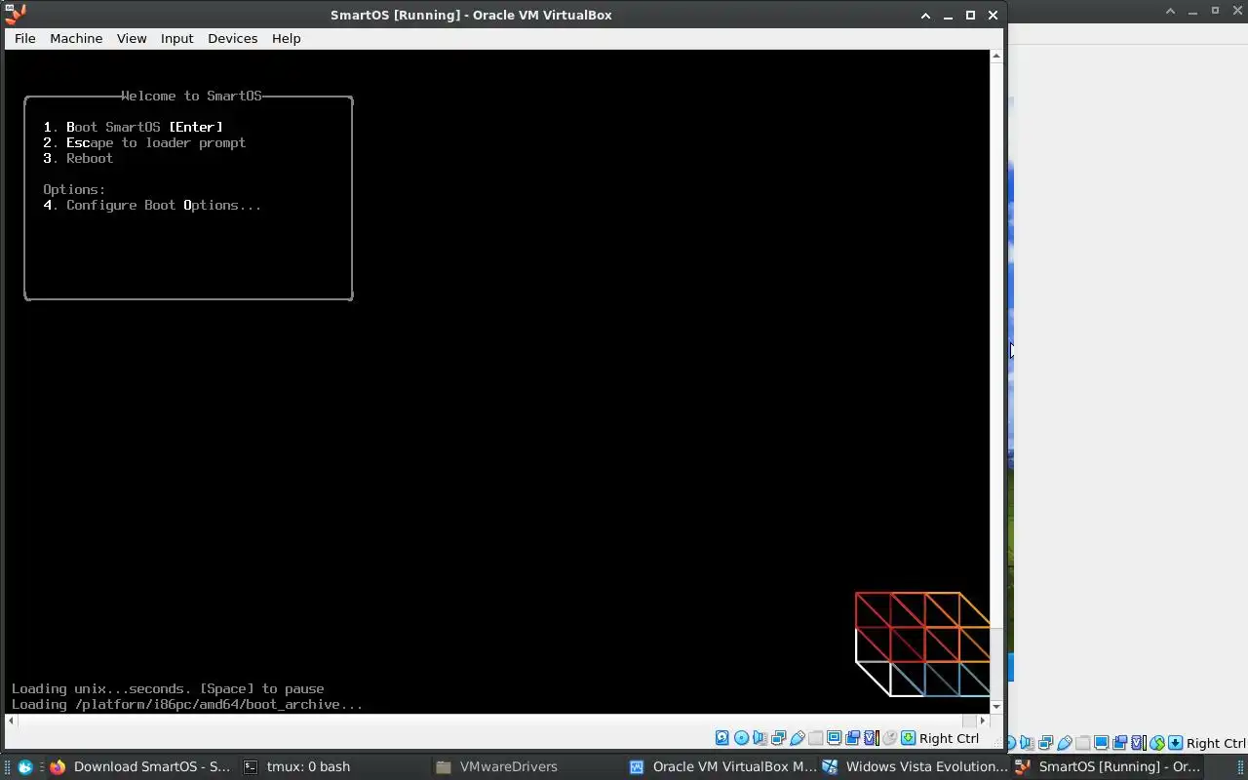
Task: Click the optical disk icon in SmartOS status bar
Action: point(741,738)
